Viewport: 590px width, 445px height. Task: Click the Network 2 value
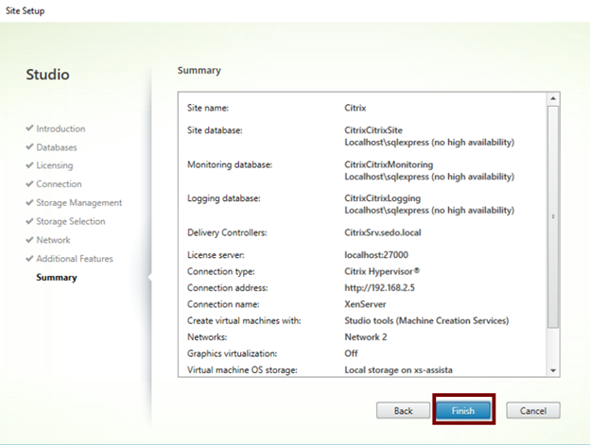coord(365,336)
